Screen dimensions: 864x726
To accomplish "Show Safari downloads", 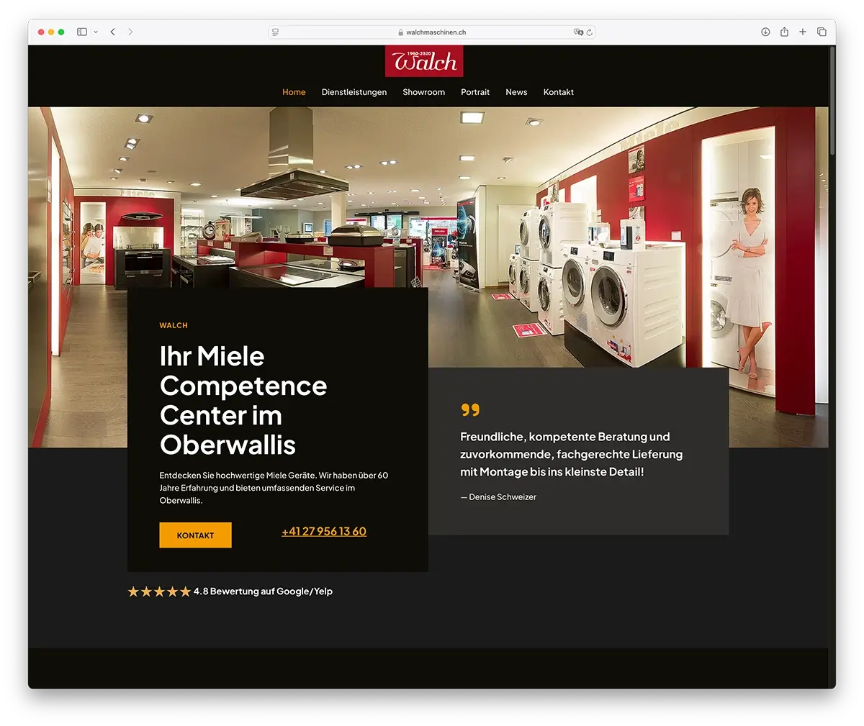I will click(765, 32).
